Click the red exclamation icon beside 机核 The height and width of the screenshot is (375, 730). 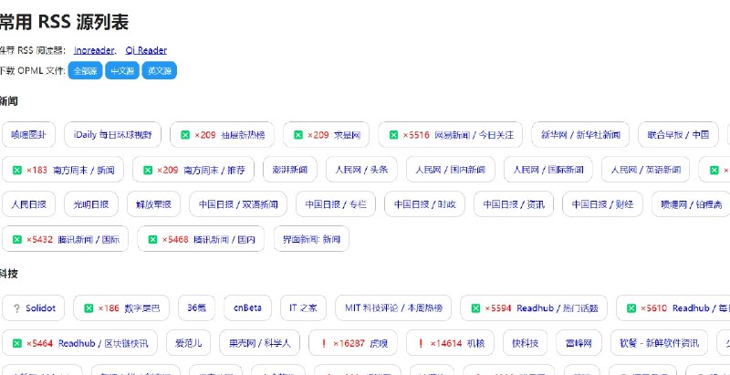(422, 343)
